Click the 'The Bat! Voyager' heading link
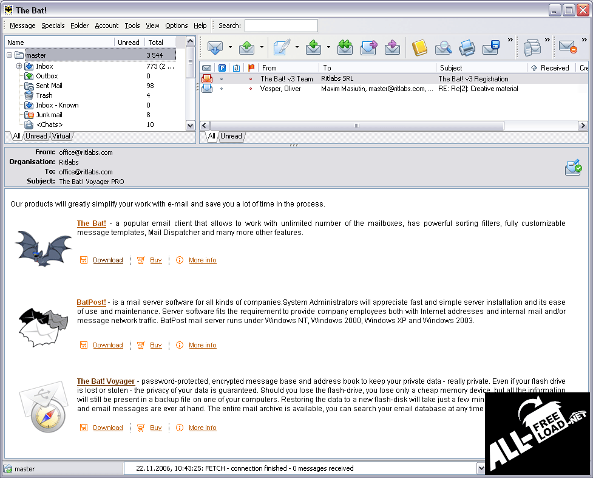The height and width of the screenshot is (478, 593). pyautogui.click(x=106, y=381)
